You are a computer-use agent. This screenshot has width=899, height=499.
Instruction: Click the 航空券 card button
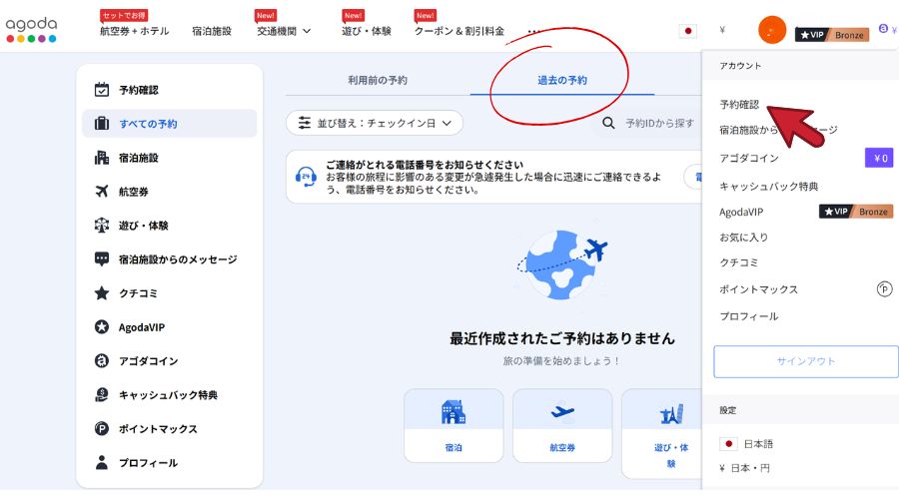pyautogui.click(x=562, y=433)
